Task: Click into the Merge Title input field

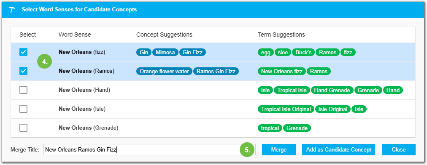Action: click(x=149, y=150)
